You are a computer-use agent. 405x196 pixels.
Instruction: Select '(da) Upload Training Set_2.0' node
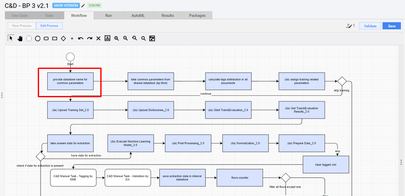70,110
